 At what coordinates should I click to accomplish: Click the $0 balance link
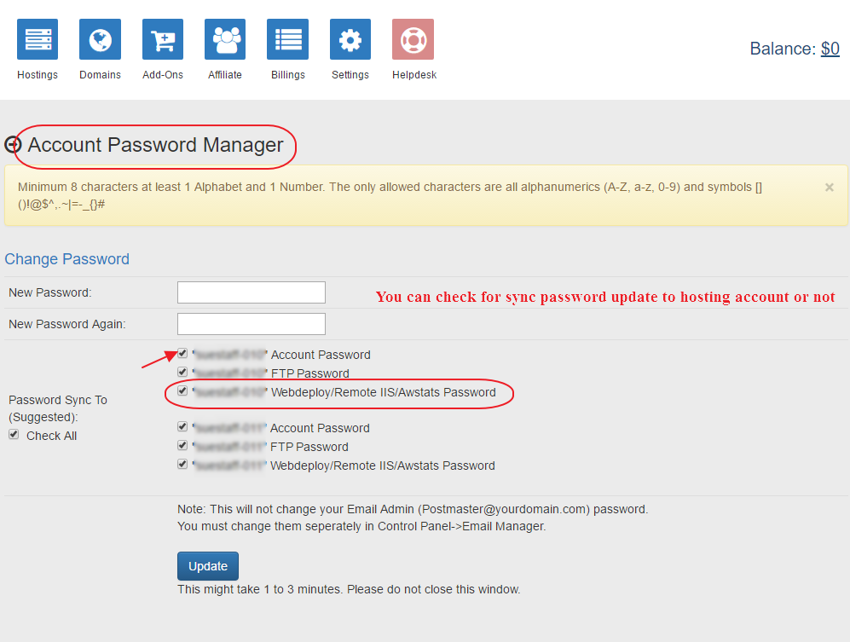pos(830,49)
